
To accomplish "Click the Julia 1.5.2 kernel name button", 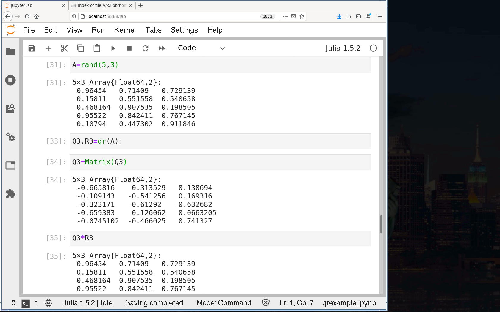I will [x=343, y=48].
